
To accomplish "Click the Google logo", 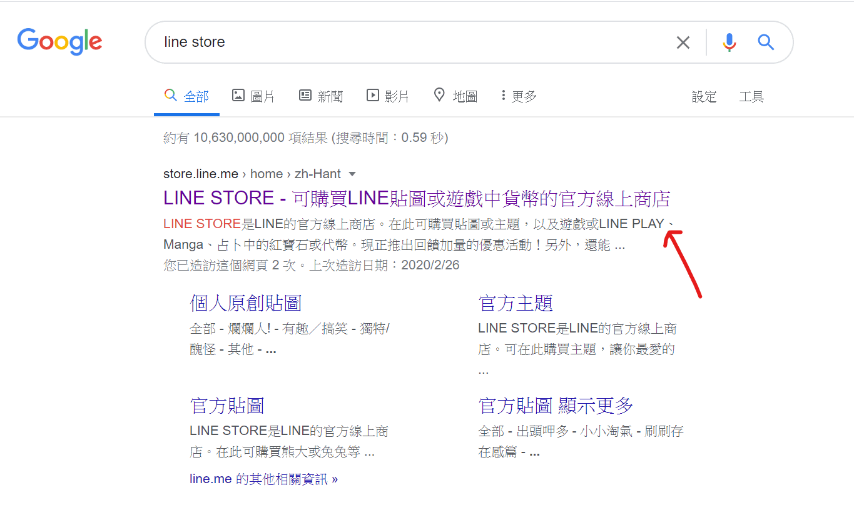I will click(x=59, y=42).
